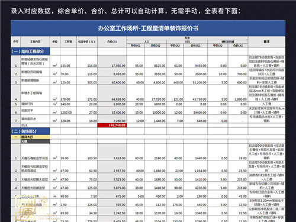Click the remark cell reading 人工费

[266, 104]
